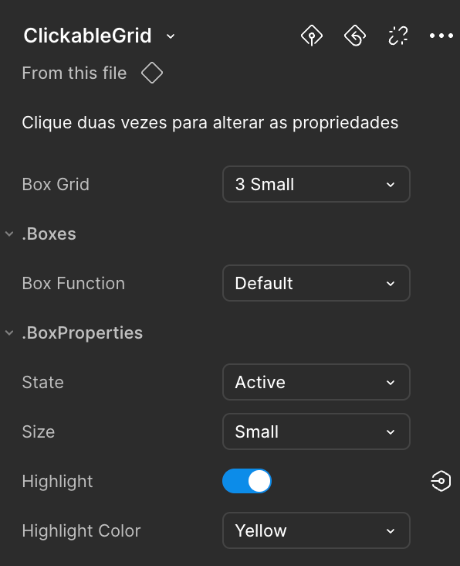Open the Box Grid dropdown showing 3 Small

point(316,184)
